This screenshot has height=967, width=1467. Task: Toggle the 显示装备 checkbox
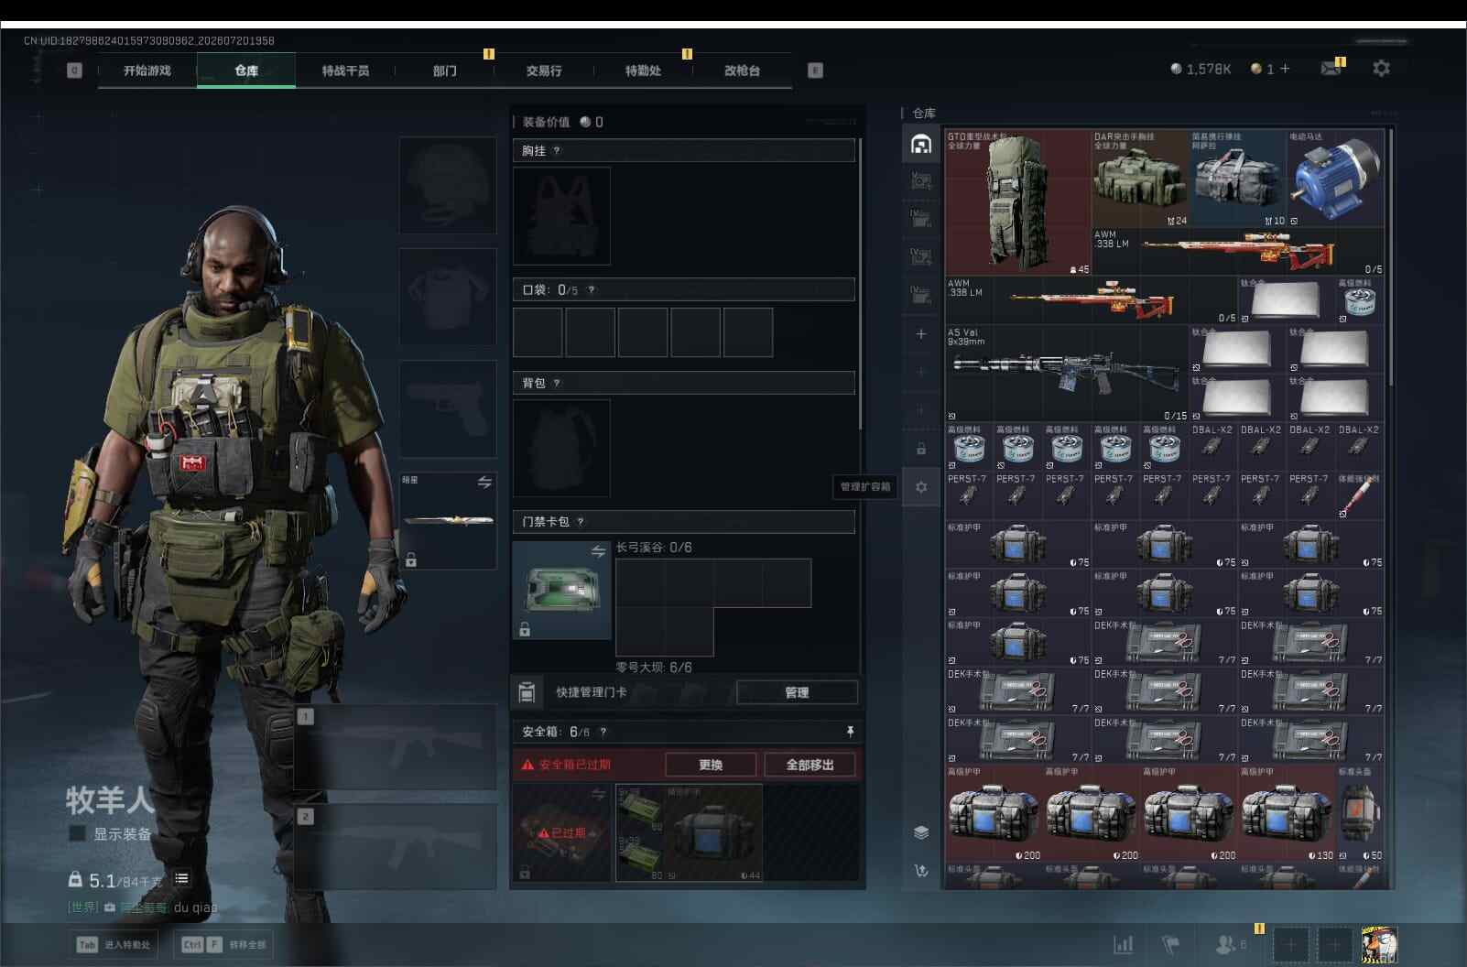pyautogui.click(x=78, y=833)
